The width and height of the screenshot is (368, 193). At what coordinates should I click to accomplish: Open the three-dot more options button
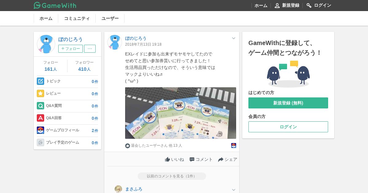[90, 49]
